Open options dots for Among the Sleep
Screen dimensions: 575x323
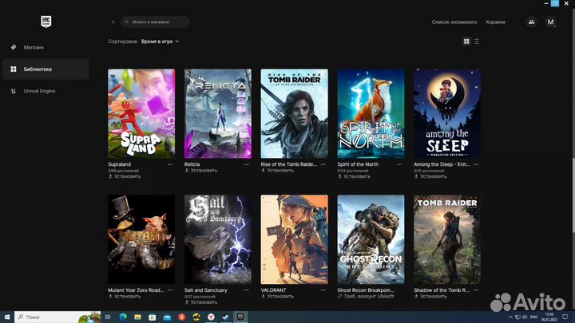tap(476, 164)
